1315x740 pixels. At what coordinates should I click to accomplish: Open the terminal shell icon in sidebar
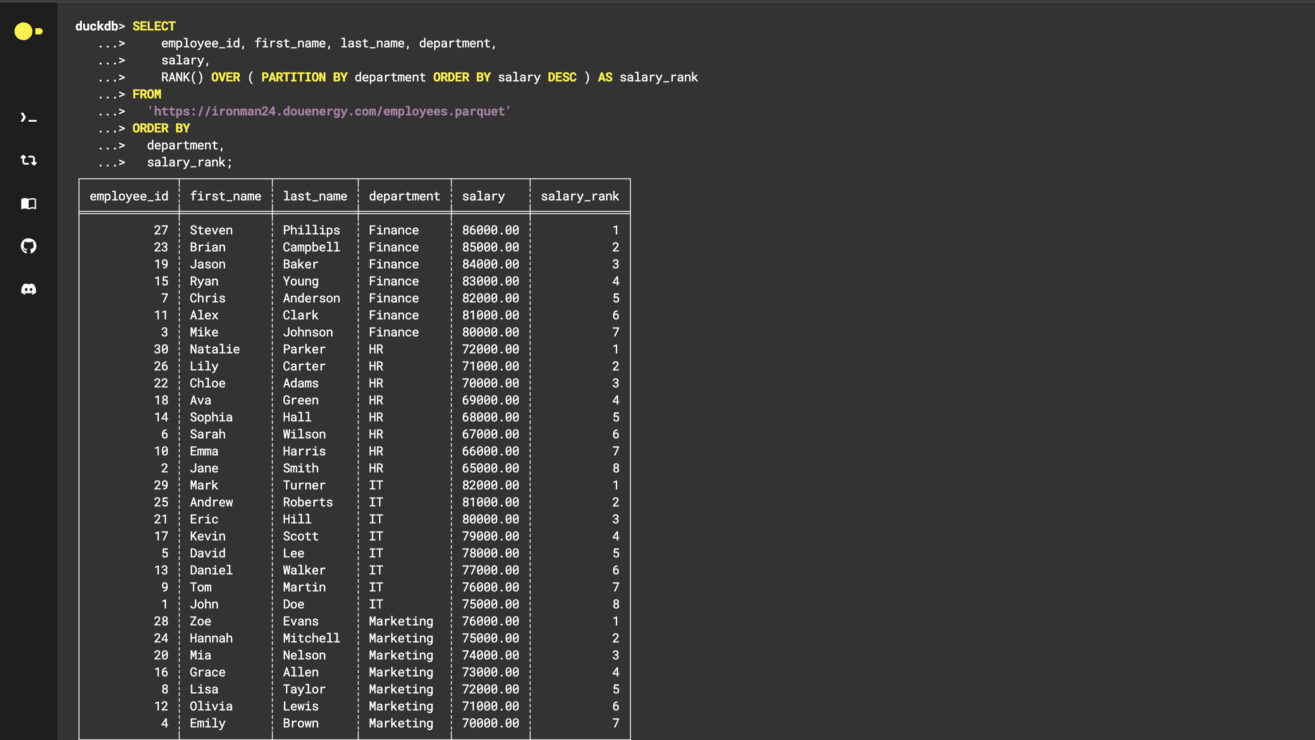(x=28, y=117)
